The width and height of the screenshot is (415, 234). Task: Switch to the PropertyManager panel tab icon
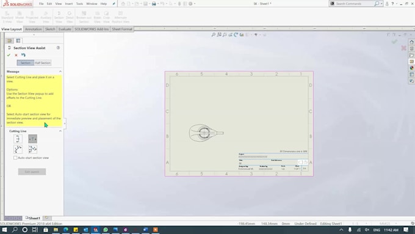(18, 40)
